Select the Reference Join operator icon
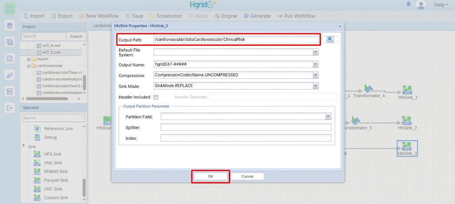This screenshot has height=204, width=455. point(37,128)
